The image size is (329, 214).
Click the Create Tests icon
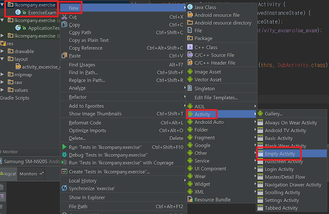pyautogui.click(x=64, y=171)
